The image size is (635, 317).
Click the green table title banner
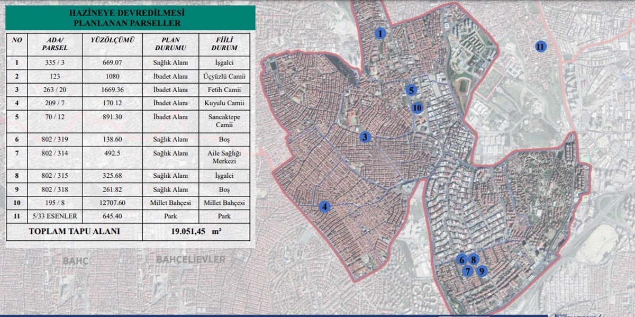click(x=131, y=18)
